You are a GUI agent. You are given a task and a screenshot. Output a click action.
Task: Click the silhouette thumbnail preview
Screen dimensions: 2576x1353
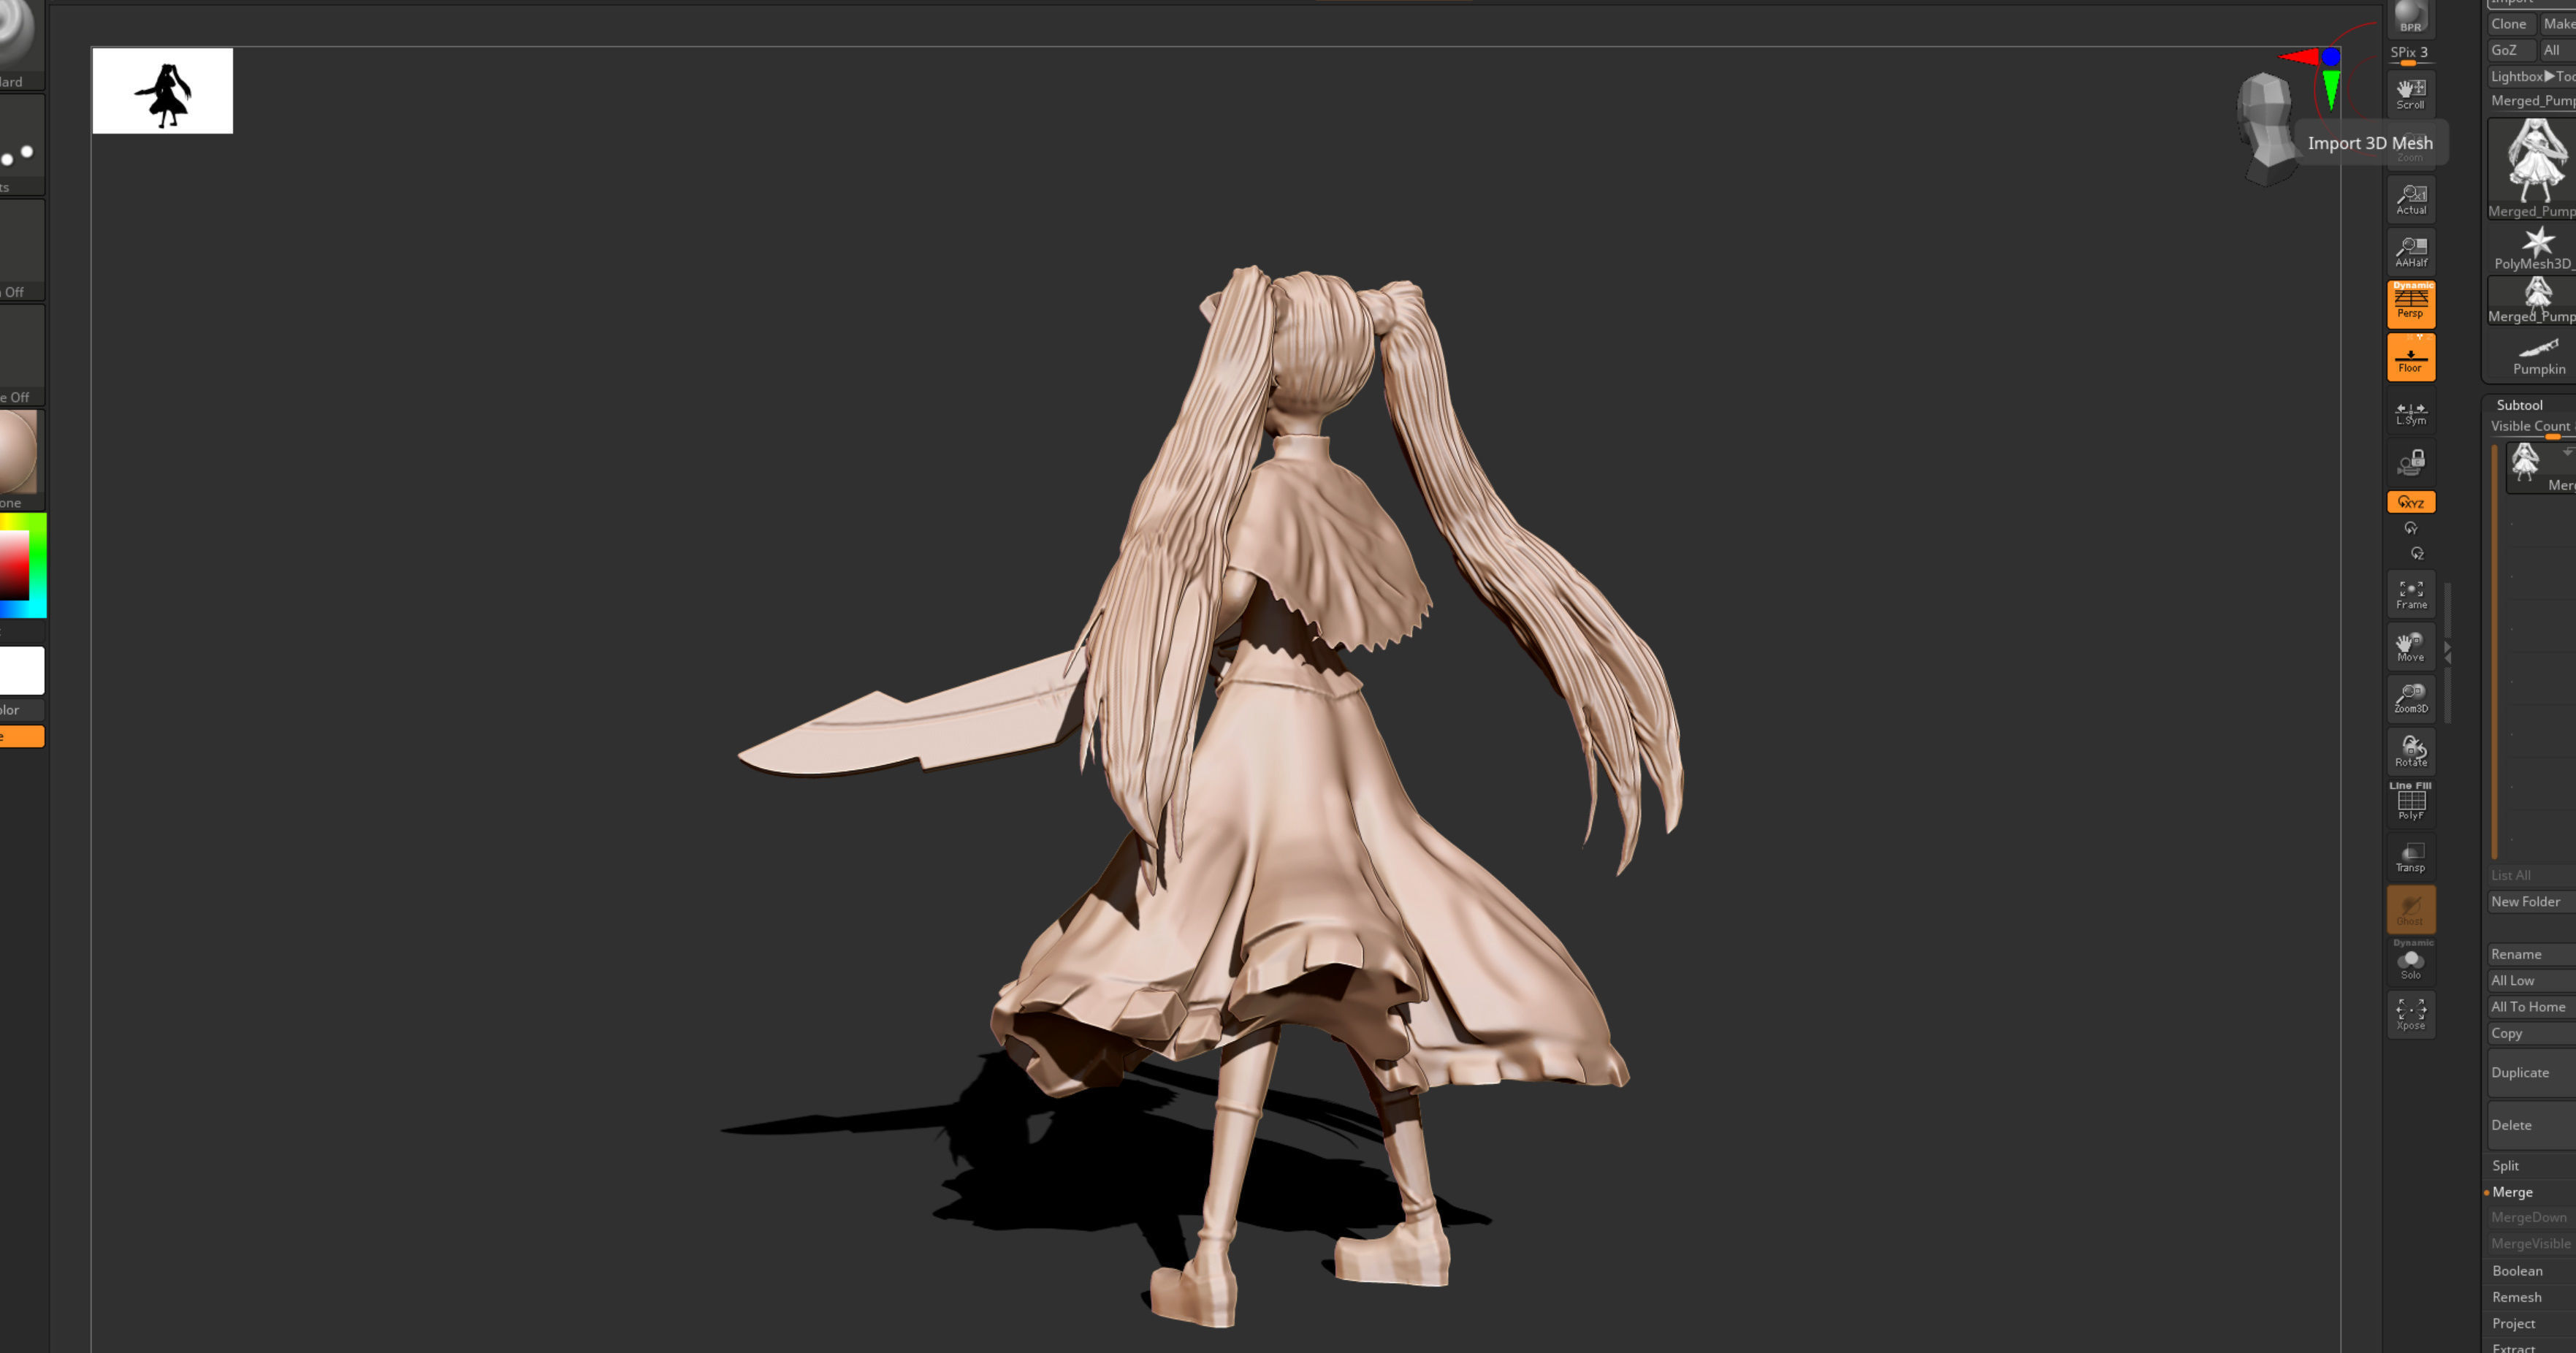click(163, 91)
